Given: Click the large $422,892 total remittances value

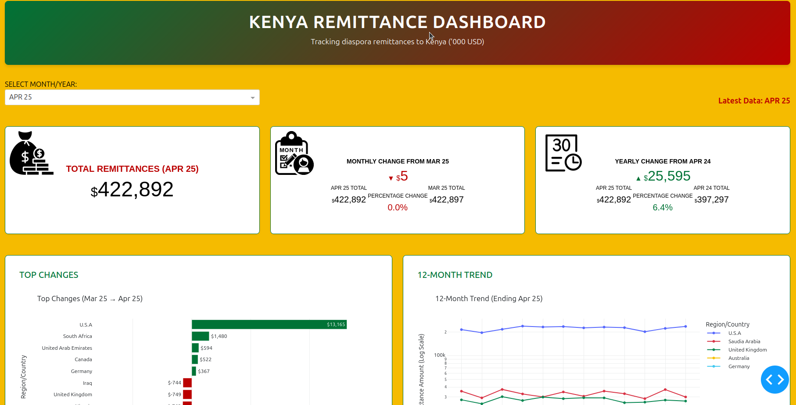Looking at the screenshot, I should [x=132, y=190].
